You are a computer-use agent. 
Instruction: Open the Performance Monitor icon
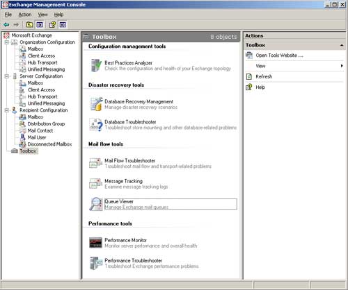pyautogui.click(x=96, y=243)
